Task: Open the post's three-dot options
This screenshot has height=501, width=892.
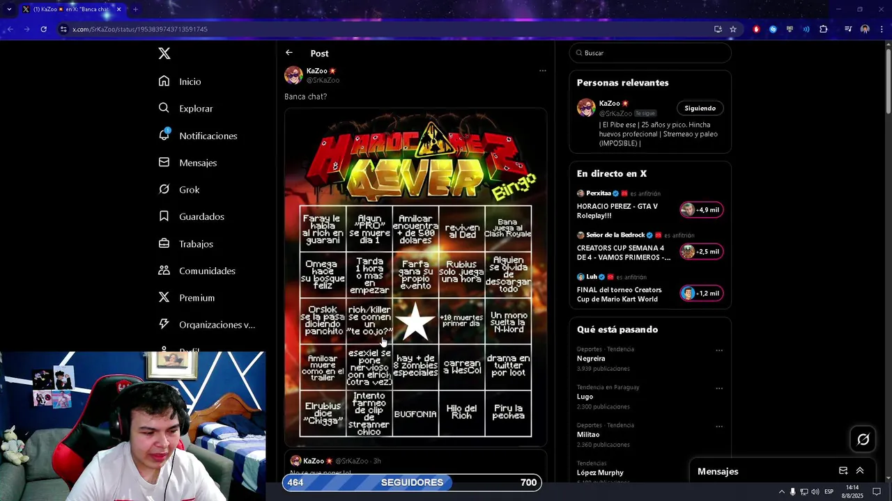Action: (x=542, y=70)
